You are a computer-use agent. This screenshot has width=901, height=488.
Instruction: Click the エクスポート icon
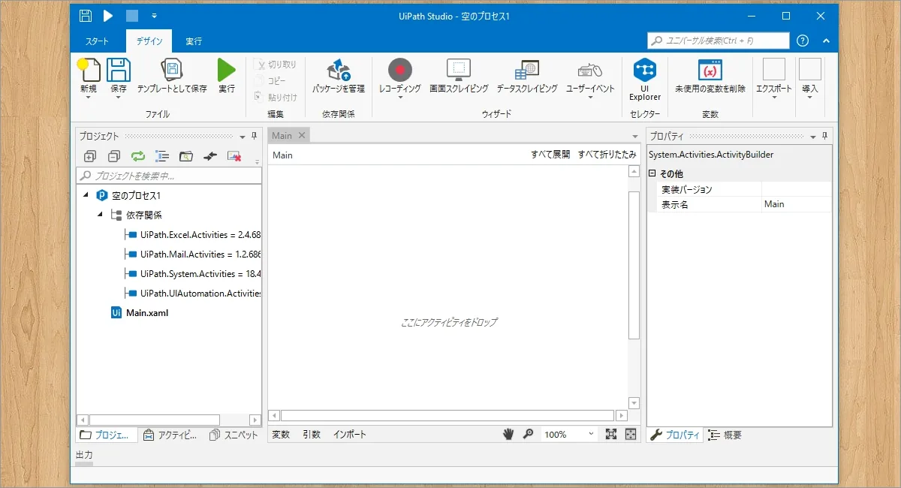point(773,69)
